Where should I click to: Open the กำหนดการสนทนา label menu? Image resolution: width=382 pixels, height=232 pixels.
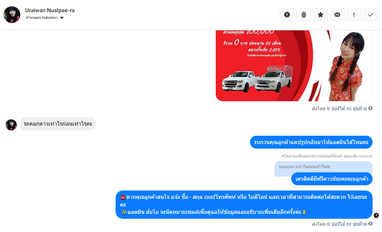pos(42,18)
